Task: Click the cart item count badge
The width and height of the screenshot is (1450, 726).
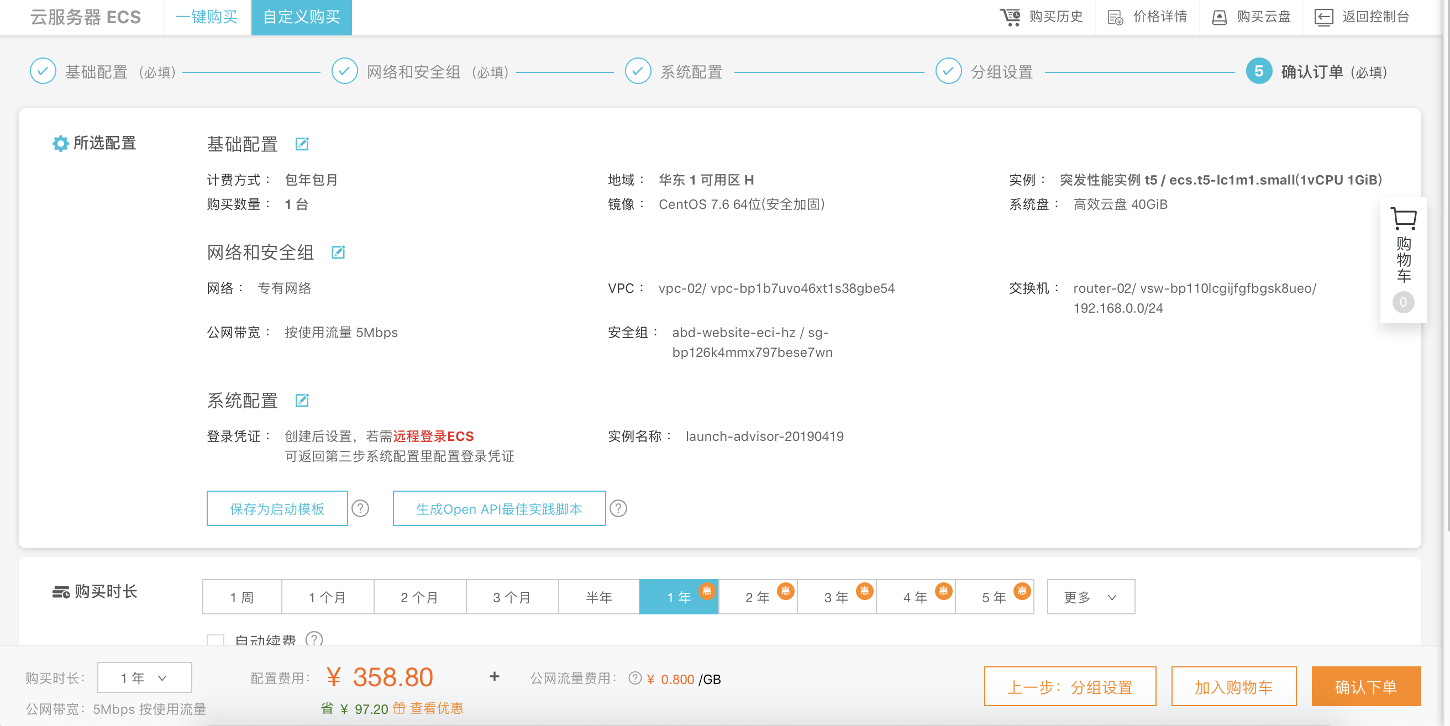Action: tap(1403, 302)
